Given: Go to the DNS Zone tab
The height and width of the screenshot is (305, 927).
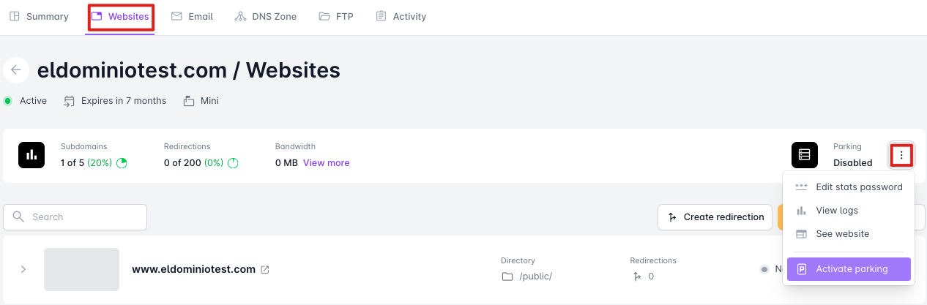Looking at the screenshot, I should click(266, 16).
